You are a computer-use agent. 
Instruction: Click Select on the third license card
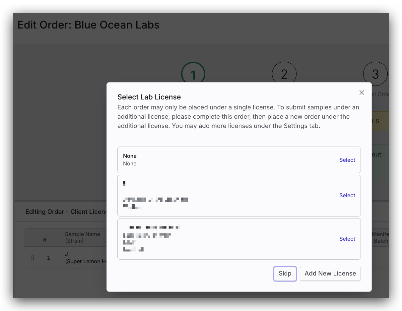coord(347,239)
